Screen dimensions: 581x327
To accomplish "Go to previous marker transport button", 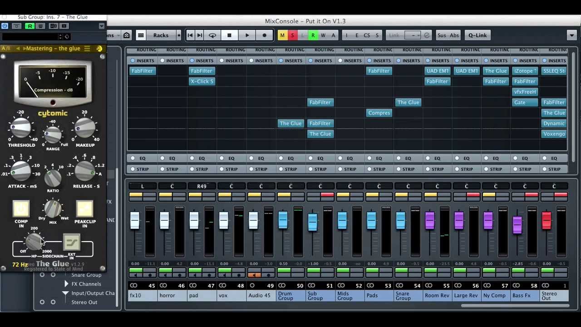I will [x=190, y=35].
